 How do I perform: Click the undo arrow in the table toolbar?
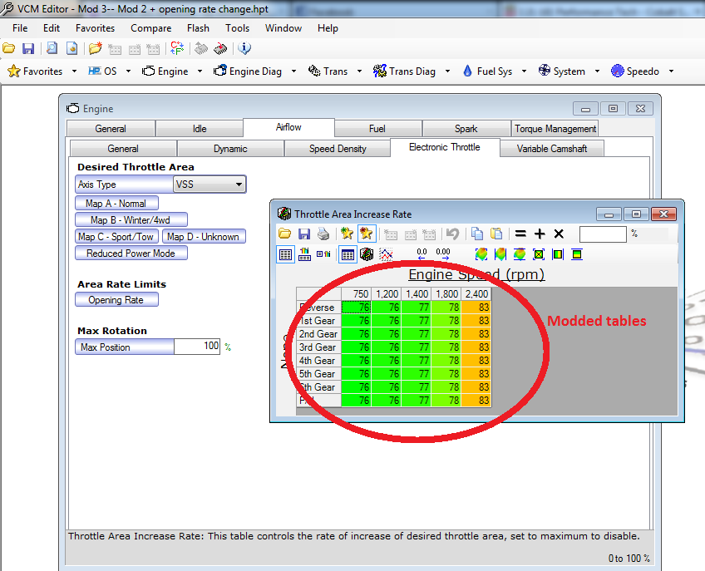(453, 234)
